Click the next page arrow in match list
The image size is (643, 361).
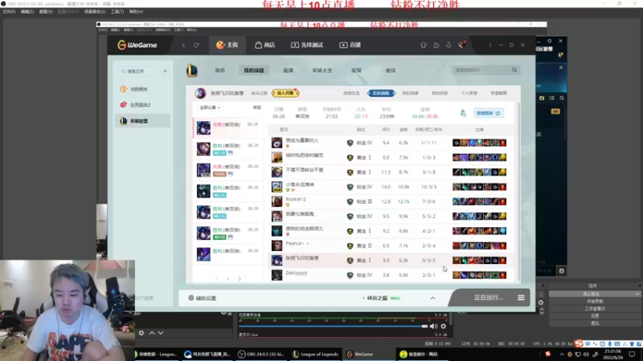tap(240, 279)
